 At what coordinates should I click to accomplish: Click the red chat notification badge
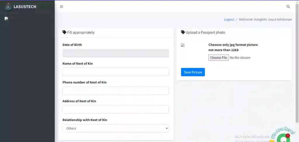(x=288, y=136)
